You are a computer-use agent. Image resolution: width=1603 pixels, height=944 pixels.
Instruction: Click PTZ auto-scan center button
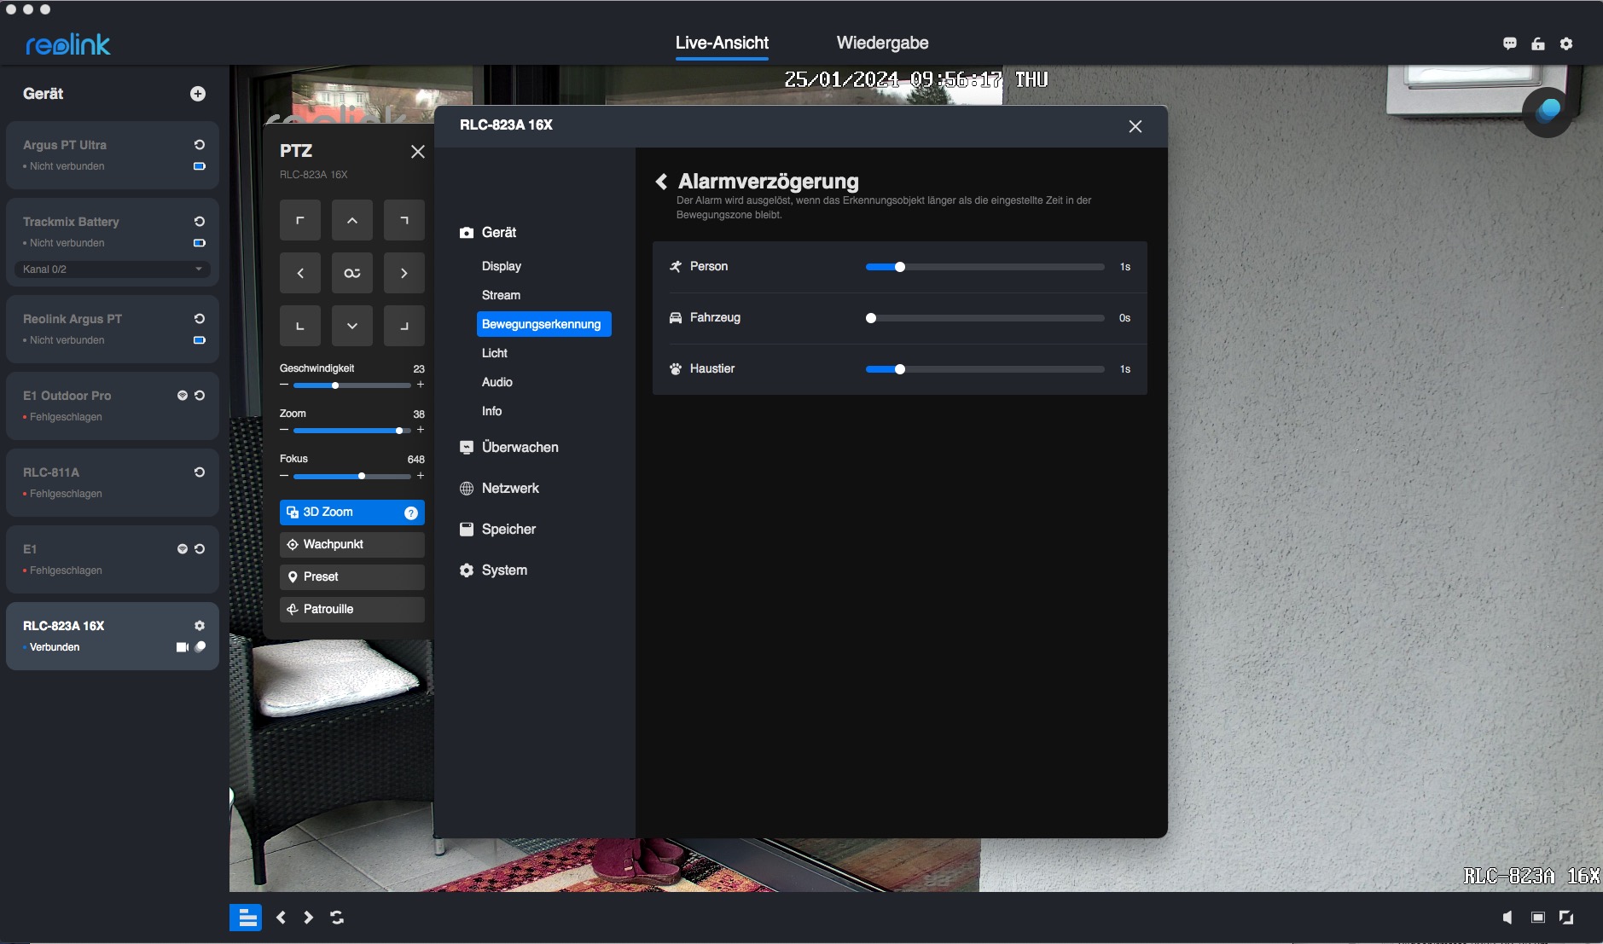coord(351,274)
